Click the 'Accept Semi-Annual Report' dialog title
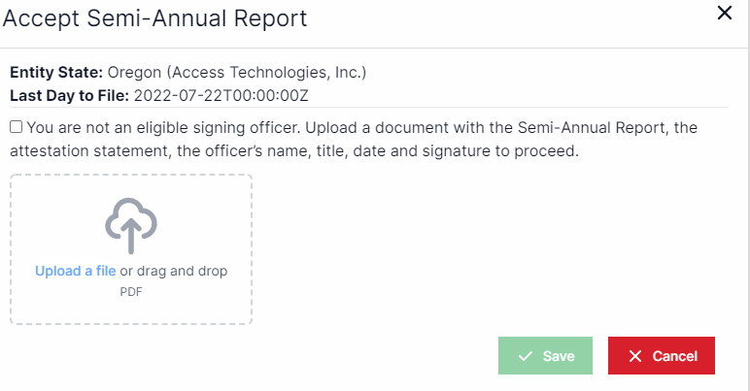This screenshot has height=391, width=750. tap(155, 17)
